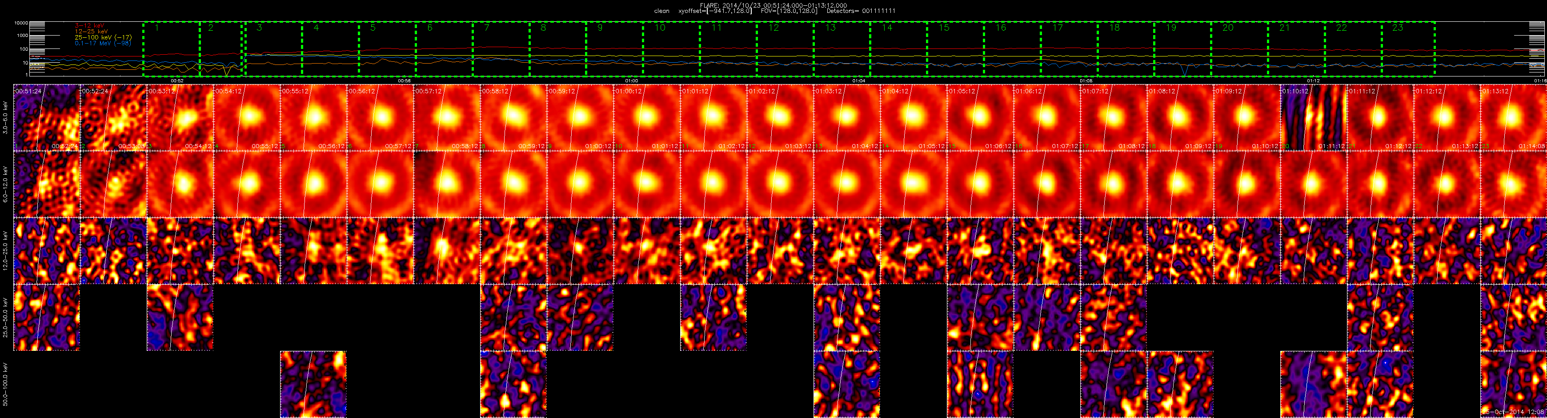This screenshot has height=418, width=1547.
Task: Click the '50.0-100.0 keV' row label
Action: (x=5, y=384)
